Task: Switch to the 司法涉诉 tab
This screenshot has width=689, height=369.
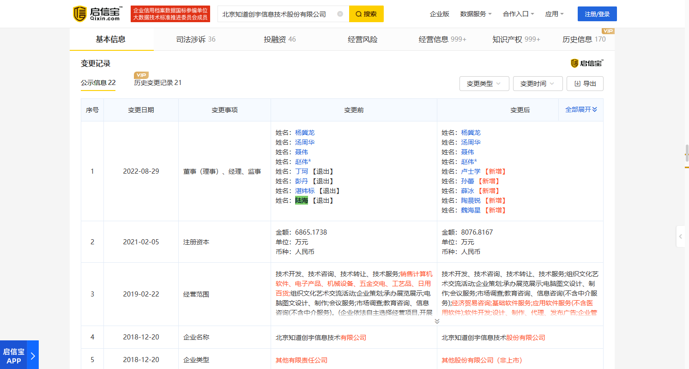Action: 196,39
